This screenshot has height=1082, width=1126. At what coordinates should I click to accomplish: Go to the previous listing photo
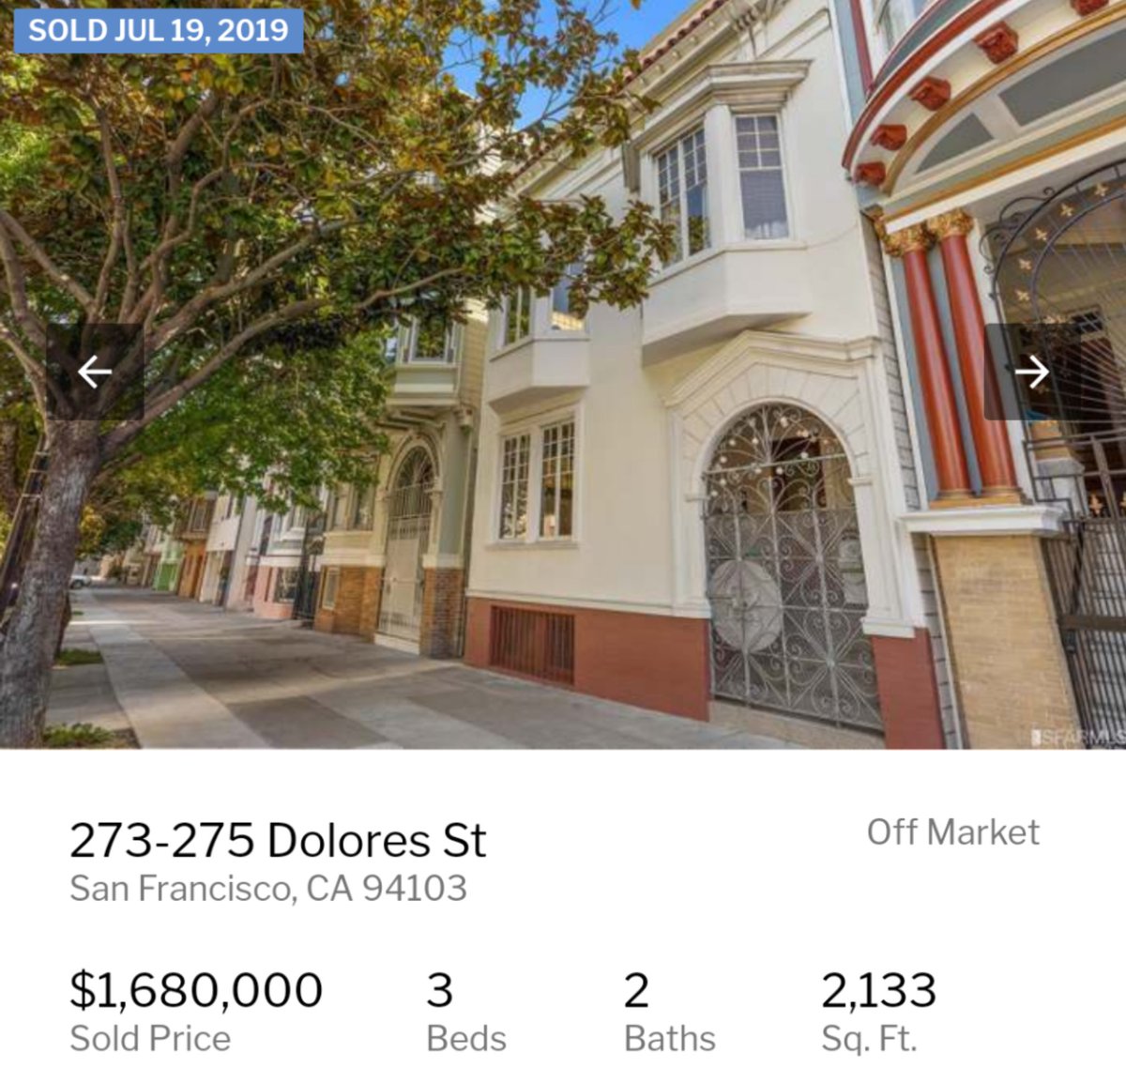coord(95,372)
